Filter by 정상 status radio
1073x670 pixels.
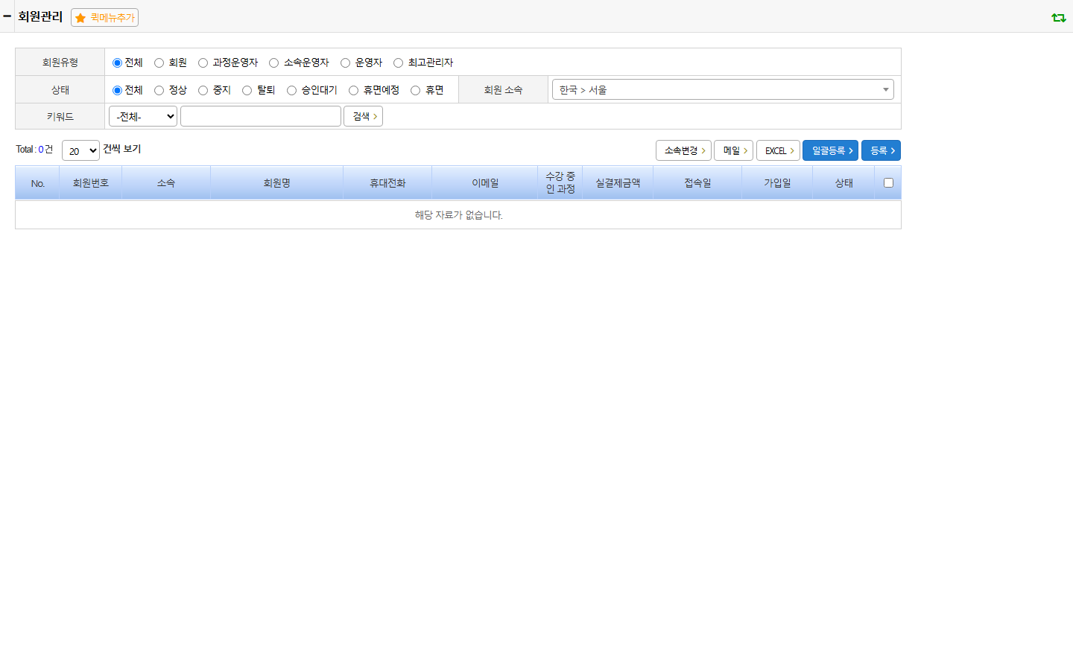pos(159,90)
